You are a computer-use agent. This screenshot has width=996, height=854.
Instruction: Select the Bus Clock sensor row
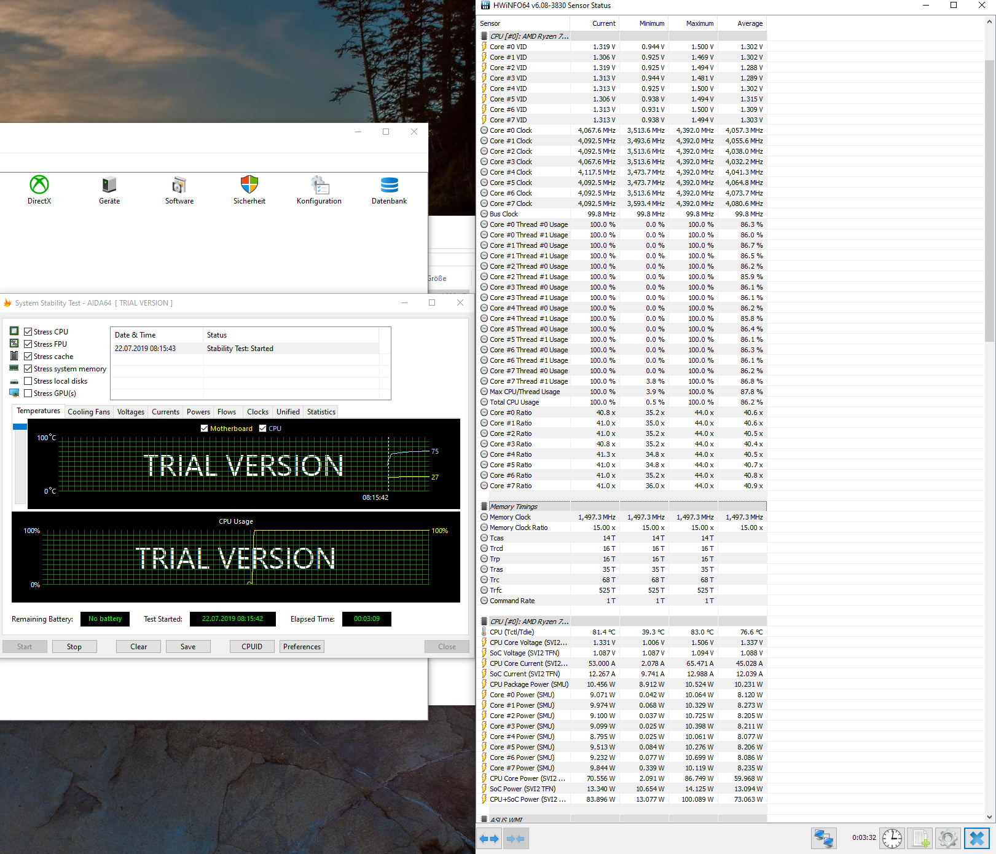[623, 214]
